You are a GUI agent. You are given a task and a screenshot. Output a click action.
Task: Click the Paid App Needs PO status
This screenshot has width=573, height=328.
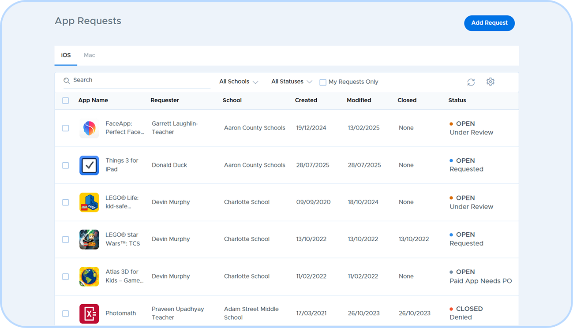[481, 281]
